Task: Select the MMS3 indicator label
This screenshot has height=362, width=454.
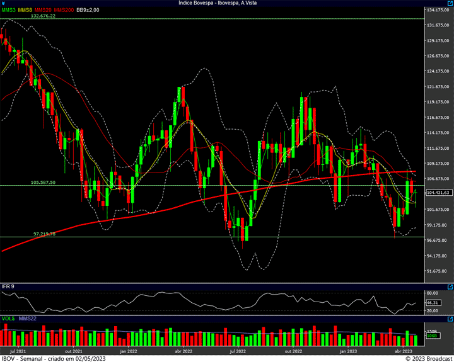Action: [9, 11]
